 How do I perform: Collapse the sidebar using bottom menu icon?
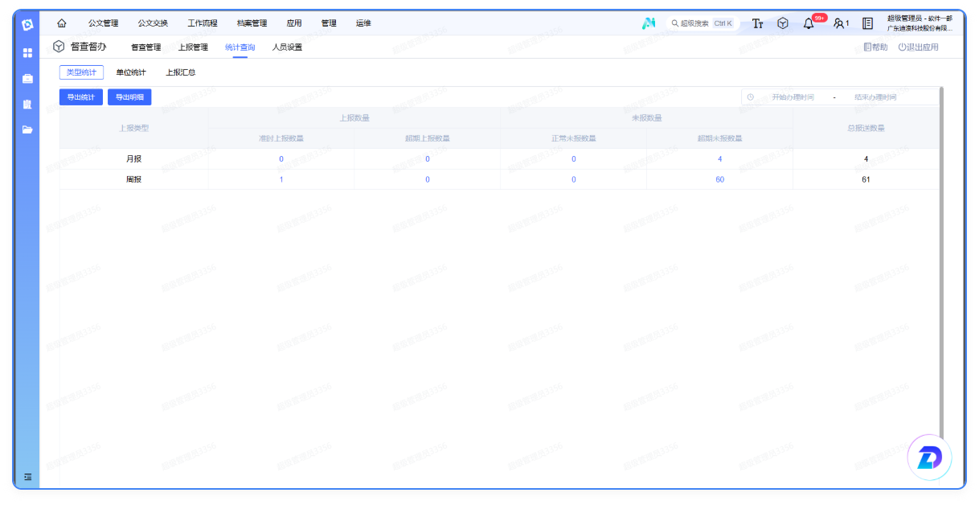click(27, 477)
